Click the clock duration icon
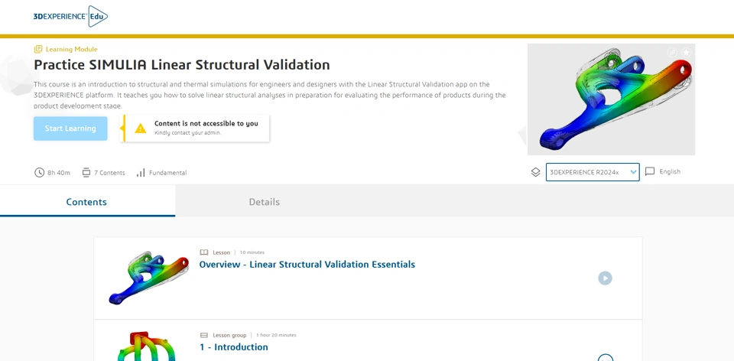The image size is (734, 361). click(39, 172)
